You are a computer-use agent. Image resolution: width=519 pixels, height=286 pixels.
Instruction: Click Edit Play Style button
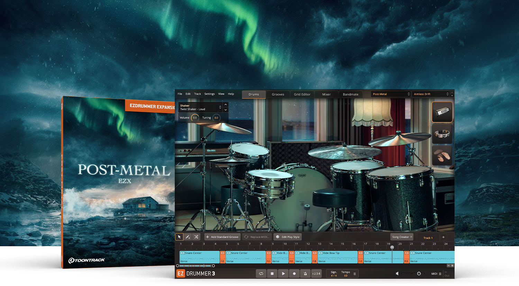coord(288,237)
